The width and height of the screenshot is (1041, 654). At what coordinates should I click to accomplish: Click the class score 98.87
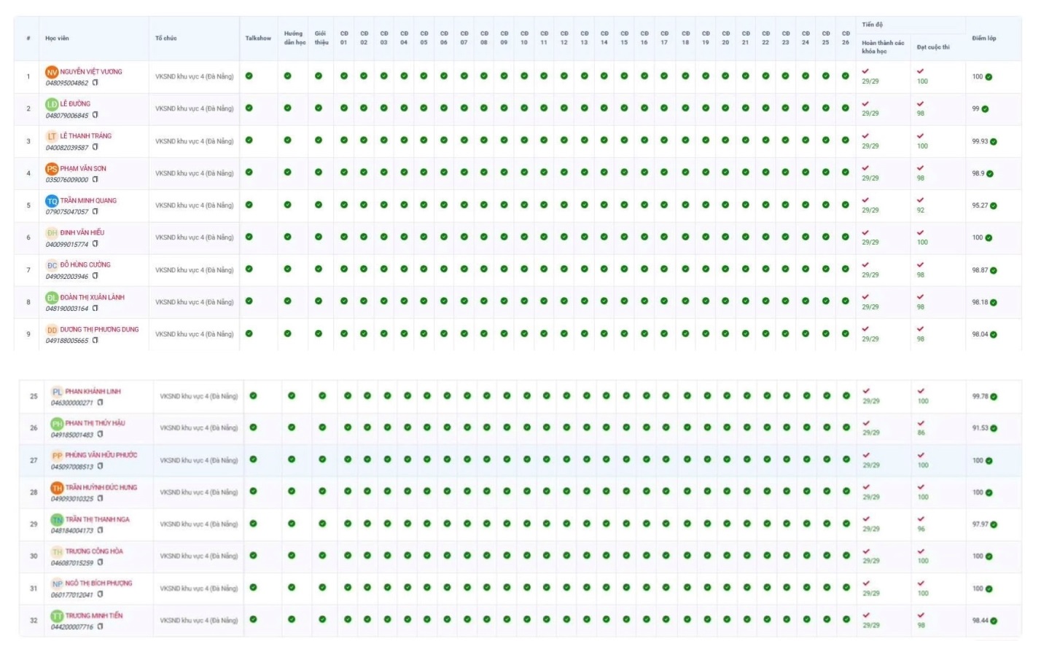click(x=980, y=270)
